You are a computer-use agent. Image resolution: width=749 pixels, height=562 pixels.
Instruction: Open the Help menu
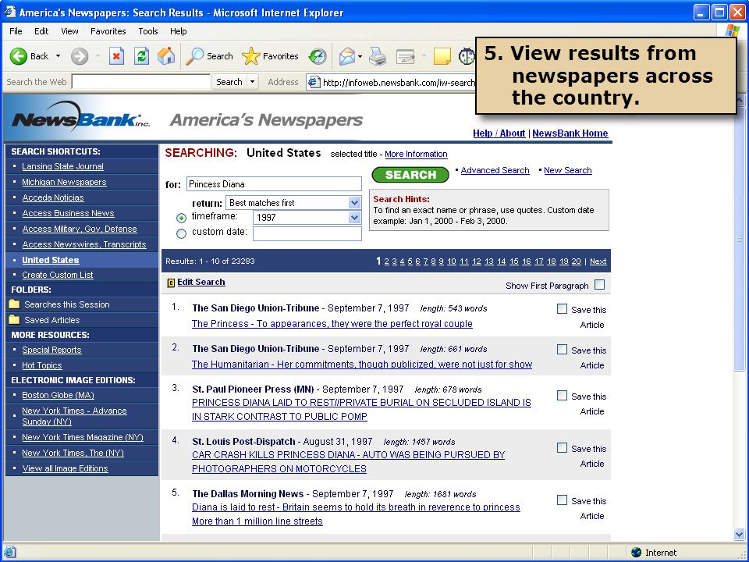(x=179, y=31)
